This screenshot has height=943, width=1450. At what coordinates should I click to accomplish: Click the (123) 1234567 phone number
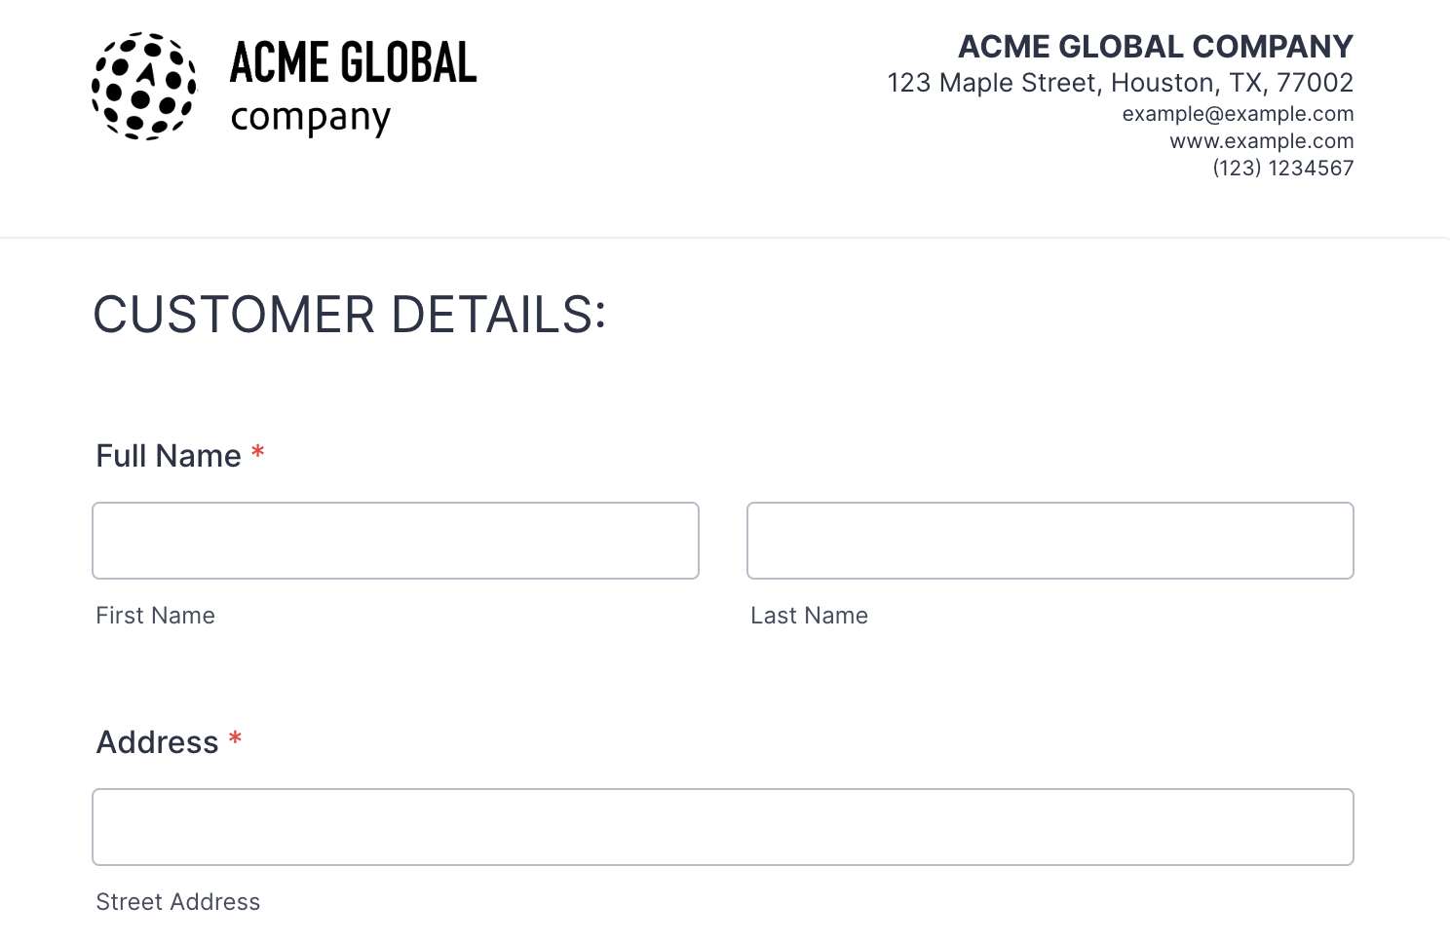click(1282, 169)
